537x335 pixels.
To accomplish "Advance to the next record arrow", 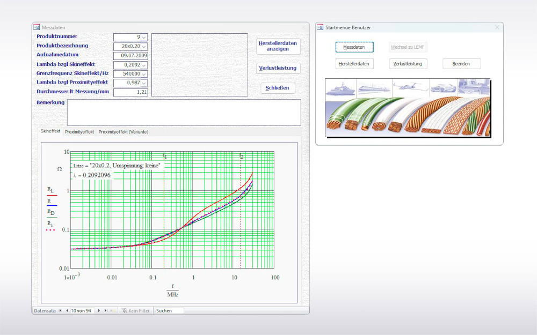I will pos(99,311).
